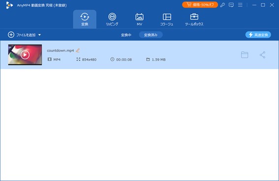This screenshot has width=279, height=181.
Task: Click the MP4 format label
Action: (x=57, y=60)
